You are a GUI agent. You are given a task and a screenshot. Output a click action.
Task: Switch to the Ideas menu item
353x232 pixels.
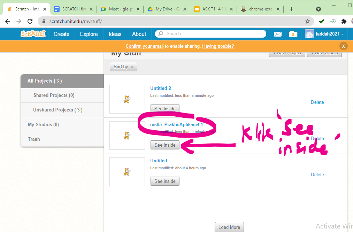click(115, 34)
